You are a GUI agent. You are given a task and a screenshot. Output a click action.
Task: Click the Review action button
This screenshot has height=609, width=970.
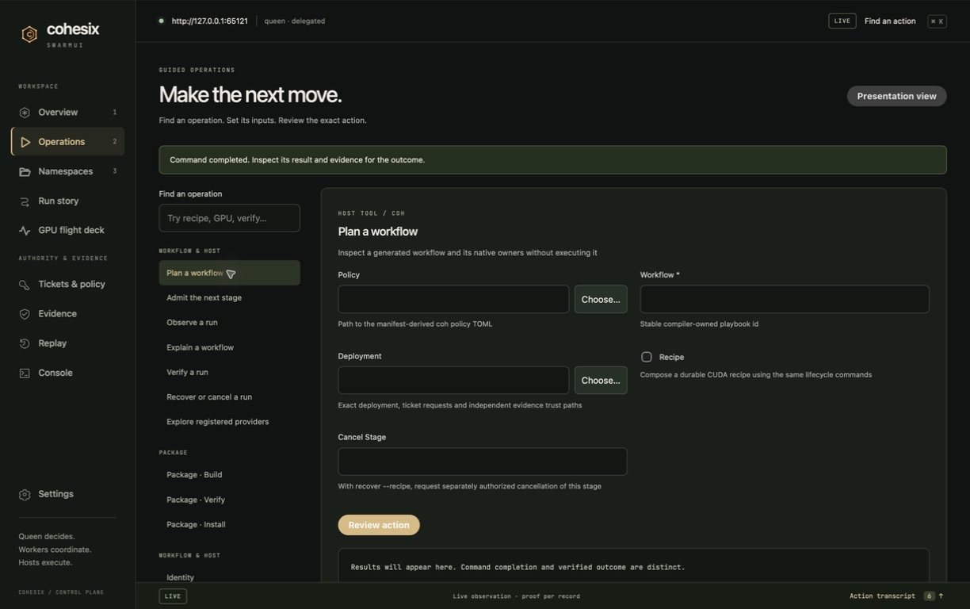tap(379, 525)
